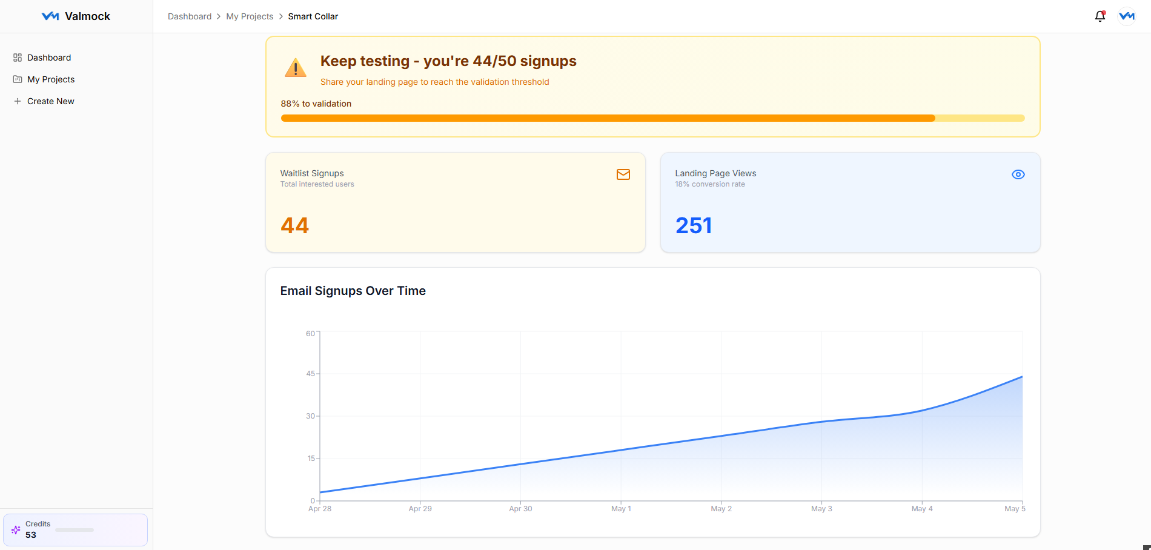The height and width of the screenshot is (550, 1151).
Task: Click the '18% conversion rate' text
Action: pyautogui.click(x=710, y=184)
